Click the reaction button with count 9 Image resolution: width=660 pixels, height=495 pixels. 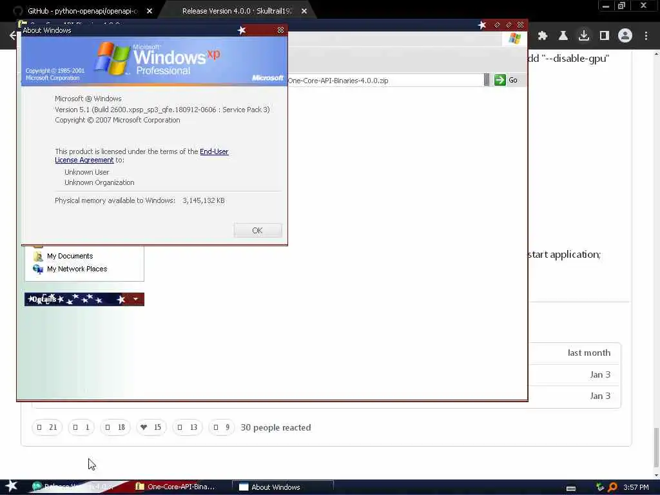click(222, 427)
